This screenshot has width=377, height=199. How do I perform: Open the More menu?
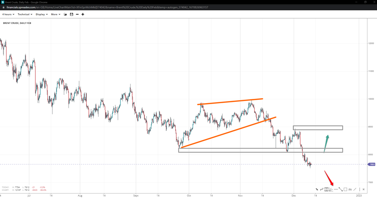coord(56,14)
